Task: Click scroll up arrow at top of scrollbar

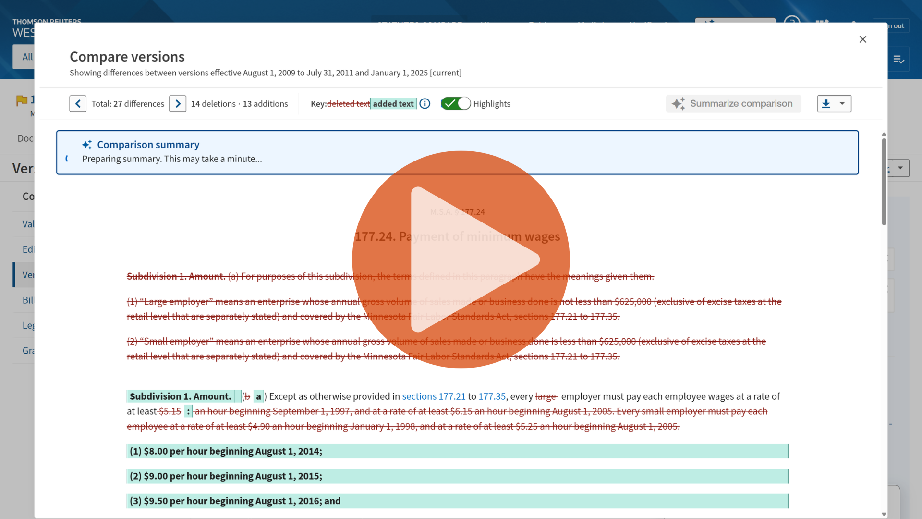Action: pos(884,134)
